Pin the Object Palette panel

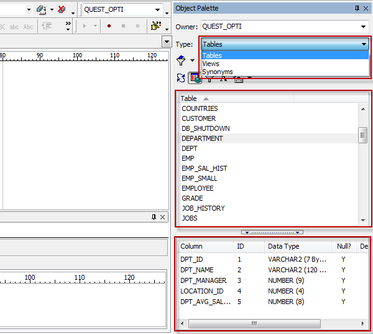pos(357,7)
